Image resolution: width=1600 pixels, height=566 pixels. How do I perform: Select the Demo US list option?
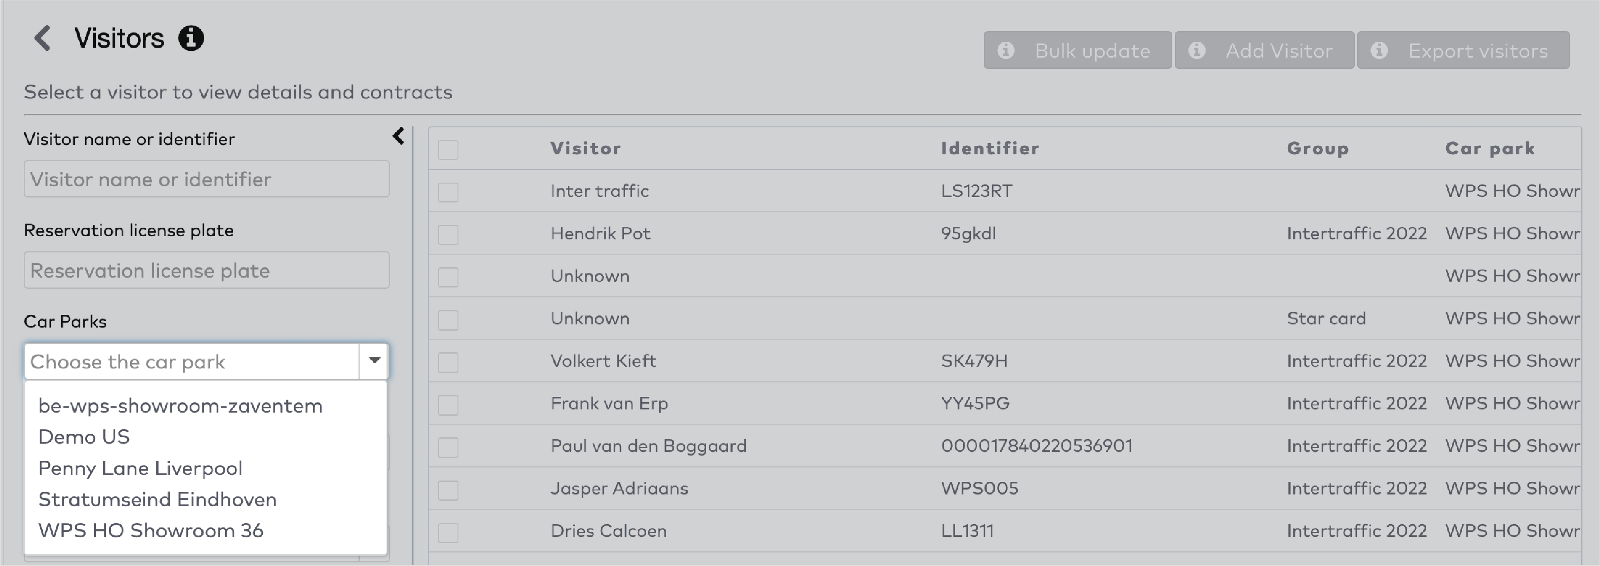tap(84, 436)
